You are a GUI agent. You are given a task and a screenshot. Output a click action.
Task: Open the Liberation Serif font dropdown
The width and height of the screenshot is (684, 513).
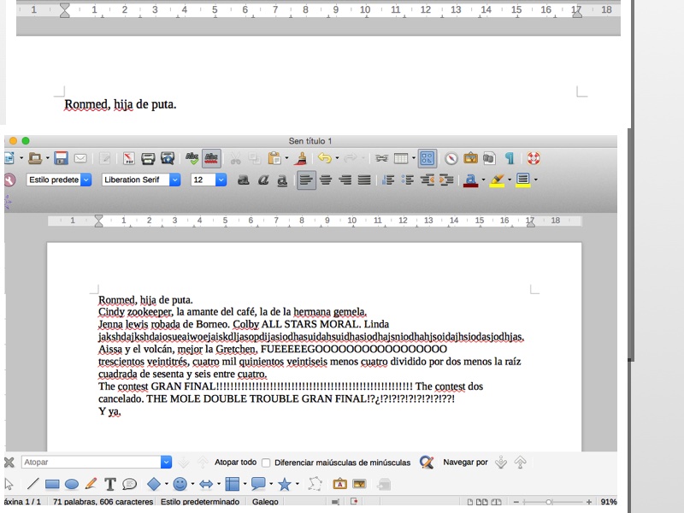click(174, 180)
